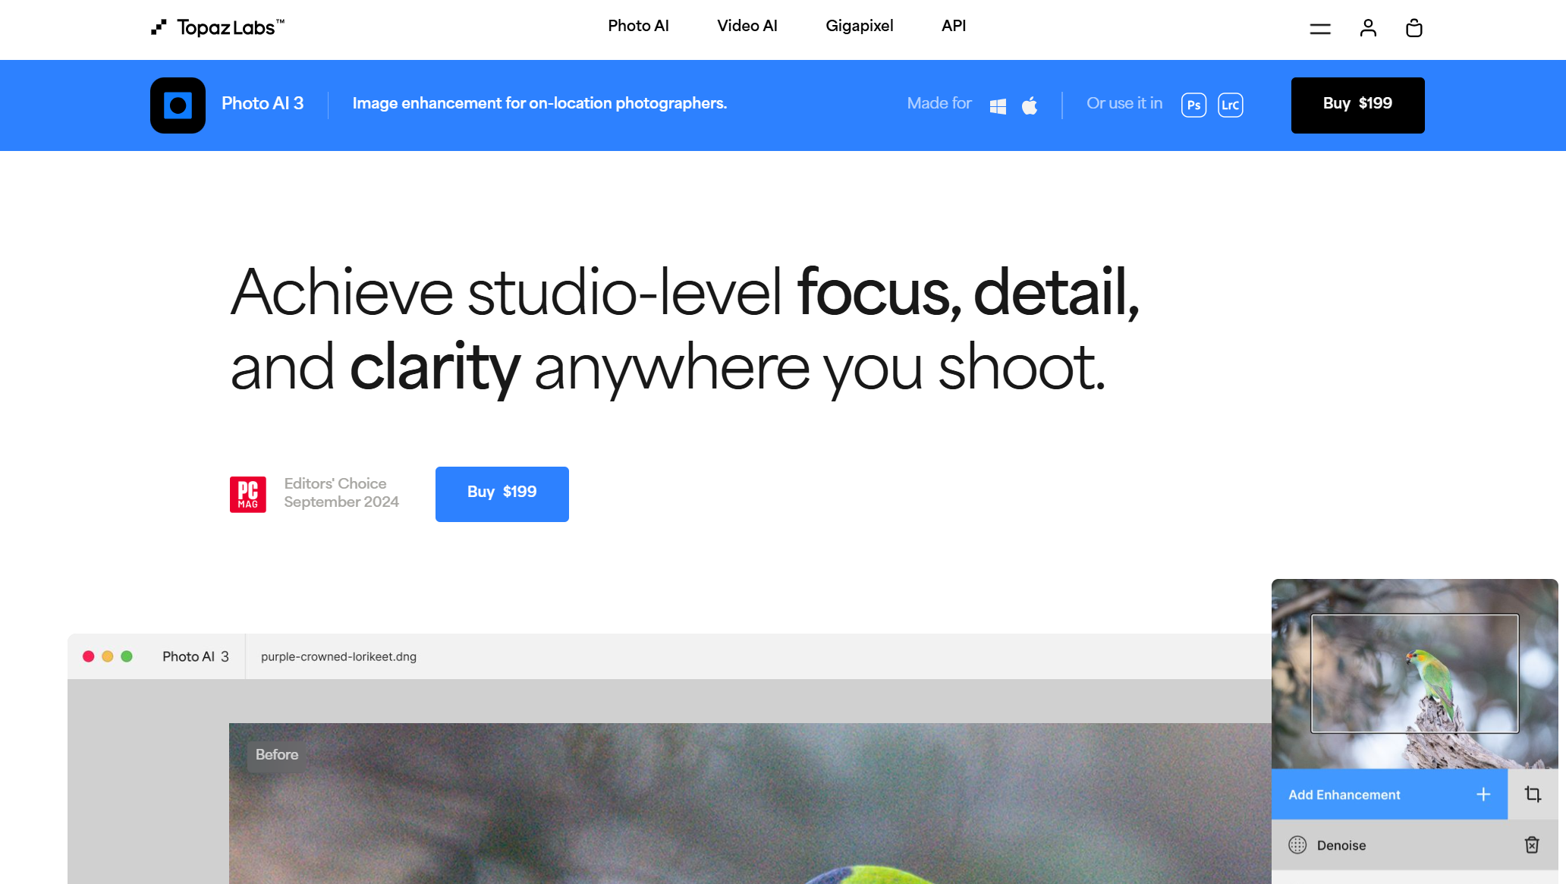Open the user account icon
Image resolution: width=1566 pixels, height=884 pixels.
[x=1368, y=28]
